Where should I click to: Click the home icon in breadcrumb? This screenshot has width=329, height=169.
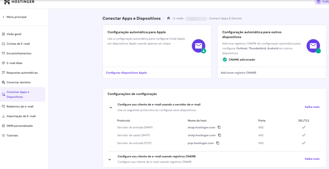[x=168, y=18]
